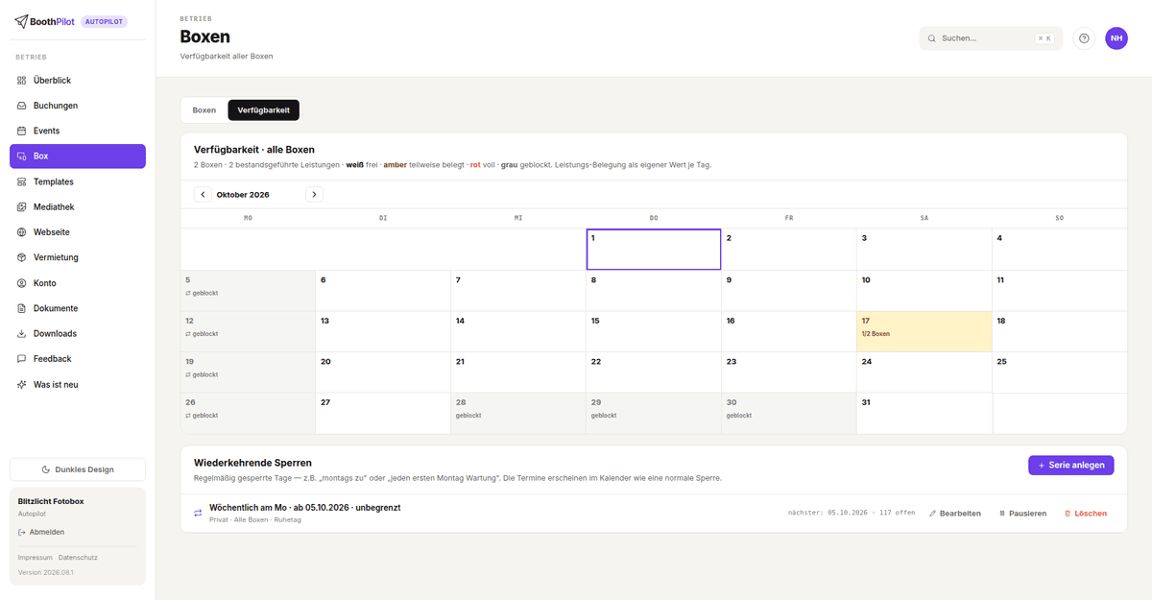Click the AUTOPILOT plan badge
The height and width of the screenshot is (600, 1152).
click(104, 22)
